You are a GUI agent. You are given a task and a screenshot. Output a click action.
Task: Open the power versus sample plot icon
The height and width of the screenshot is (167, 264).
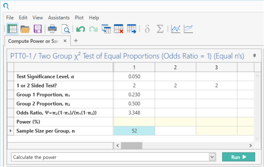(x=175, y=29)
